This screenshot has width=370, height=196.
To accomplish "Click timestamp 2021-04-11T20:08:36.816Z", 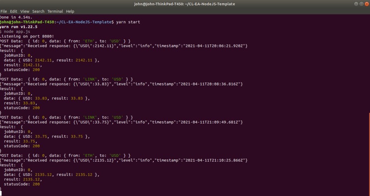I will click(x=210, y=84).
